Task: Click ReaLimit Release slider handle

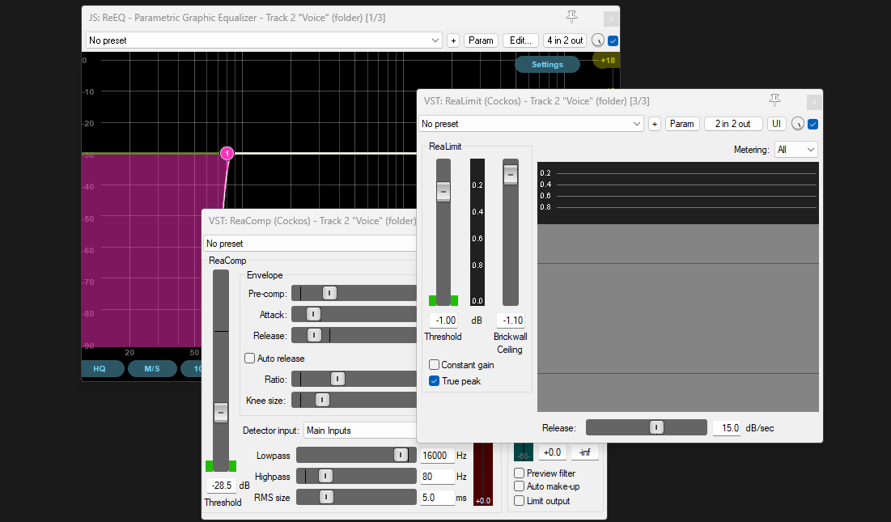Action: pyautogui.click(x=656, y=427)
